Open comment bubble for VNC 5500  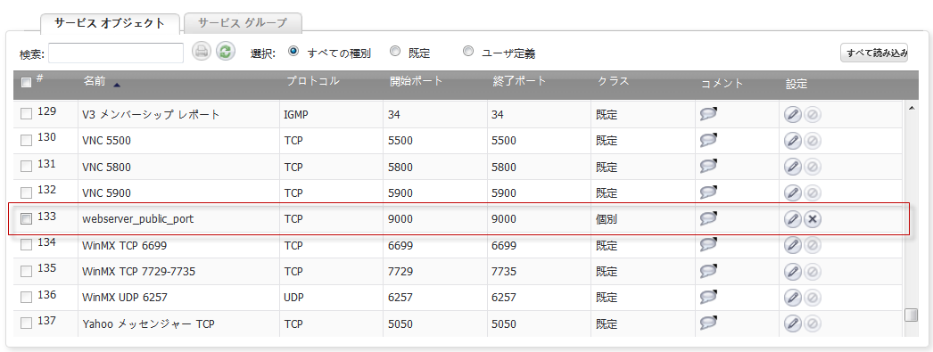pyautogui.click(x=708, y=140)
